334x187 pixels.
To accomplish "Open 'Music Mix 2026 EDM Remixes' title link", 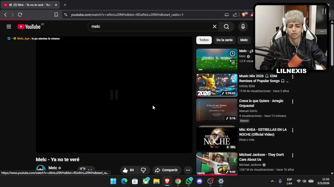I will click(x=264, y=78).
